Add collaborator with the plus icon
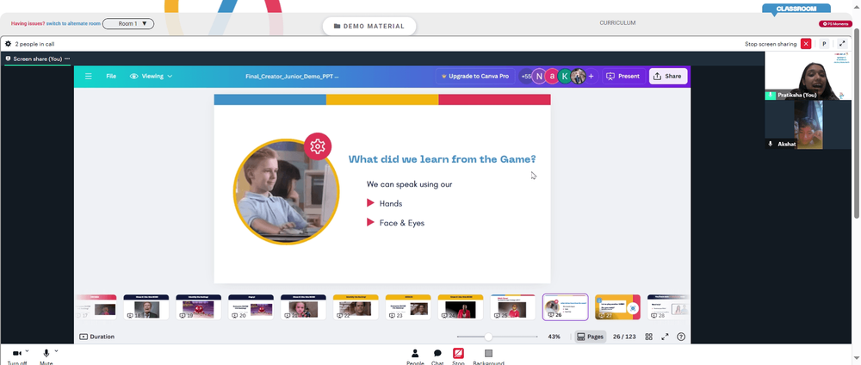Image resolution: width=861 pixels, height=365 pixels. click(x=591, y=77)
